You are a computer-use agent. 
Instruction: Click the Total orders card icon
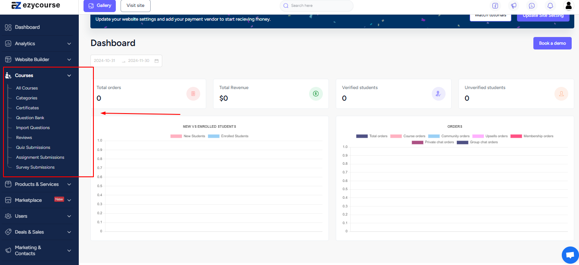click(x=193, y=93)
